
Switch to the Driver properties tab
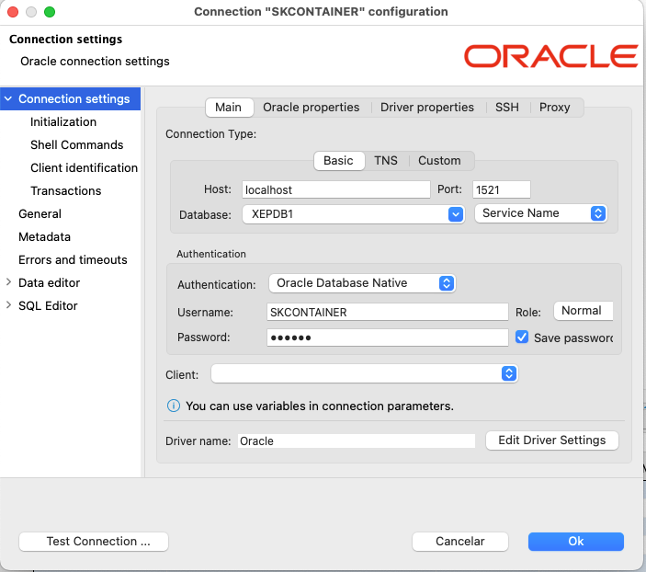pyautogui.click(x=427, y=108)
